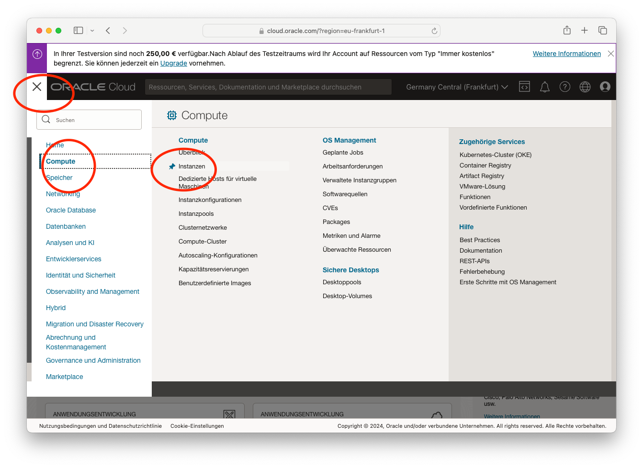The width and height of the screenshot is (643, 468).
Task: Open Geplante Jobs under OS Management
Action: [x=343, y=153]
